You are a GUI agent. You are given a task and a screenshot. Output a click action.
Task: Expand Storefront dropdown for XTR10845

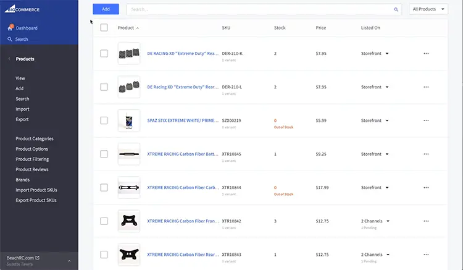387,154
